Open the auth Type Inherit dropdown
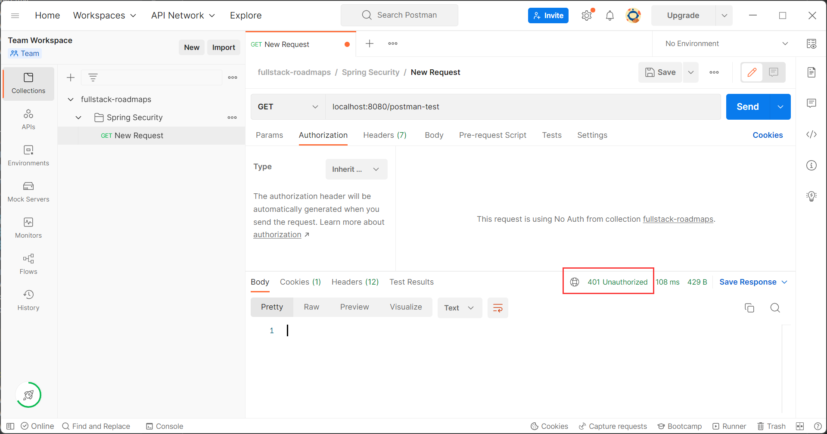 tap(356, 169)
